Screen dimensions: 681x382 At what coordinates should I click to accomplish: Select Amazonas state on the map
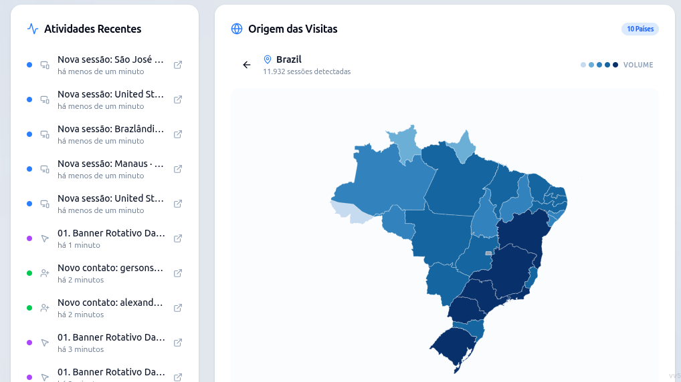pyautogui.click(x=382, y=182)
